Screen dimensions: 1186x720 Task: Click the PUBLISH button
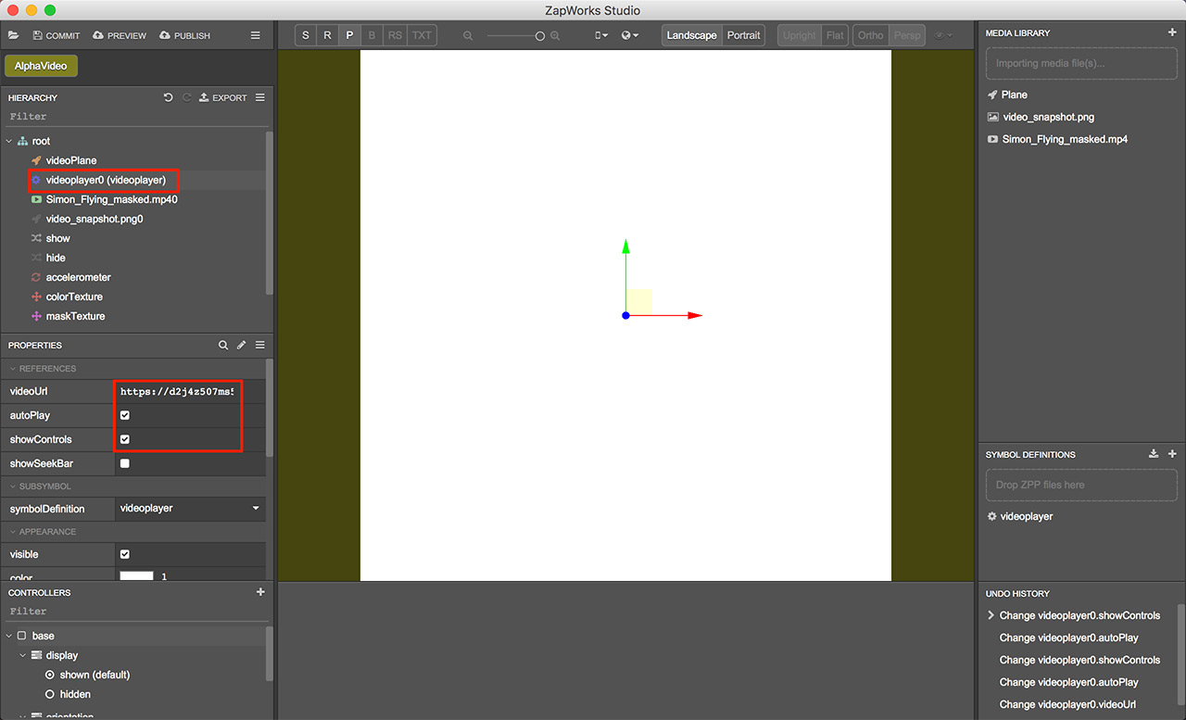tap(185, 35)
